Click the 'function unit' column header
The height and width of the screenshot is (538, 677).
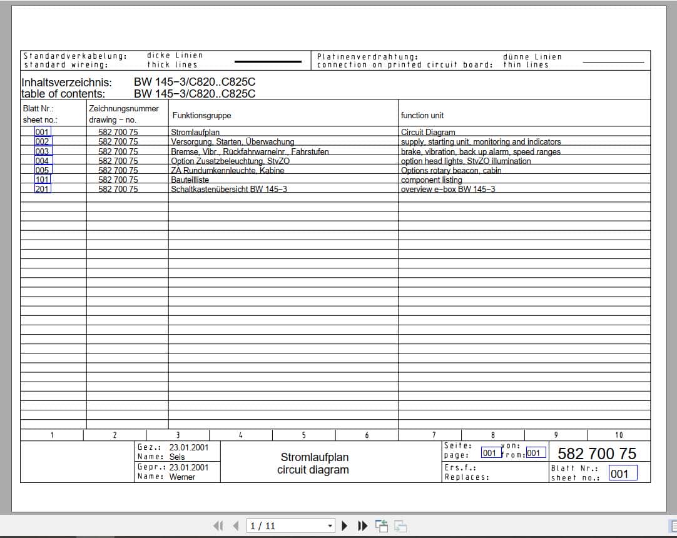coord(422,115)
